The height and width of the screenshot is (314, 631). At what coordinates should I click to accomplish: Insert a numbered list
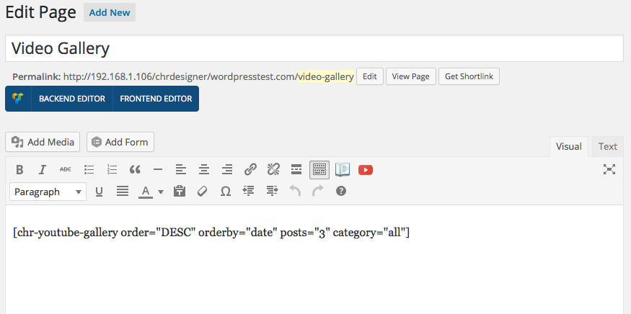pyautogui.click(x=112, y=170)
